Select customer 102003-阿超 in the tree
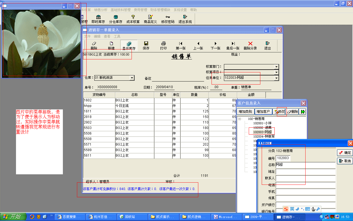 tap(262, 132)
